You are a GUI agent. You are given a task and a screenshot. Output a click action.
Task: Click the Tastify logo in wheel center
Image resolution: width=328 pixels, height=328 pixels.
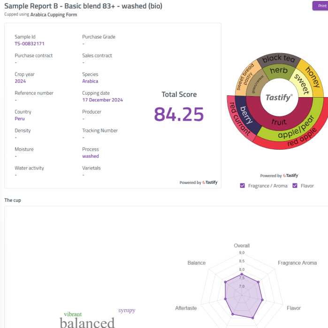click(279, 98)
